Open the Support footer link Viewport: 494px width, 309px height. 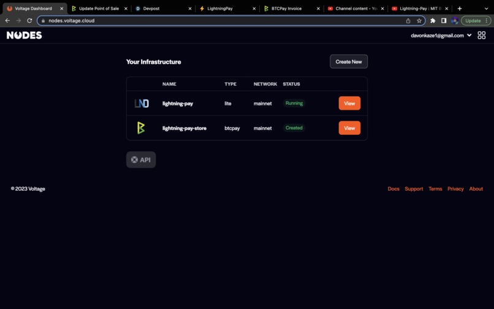[414, 189]
